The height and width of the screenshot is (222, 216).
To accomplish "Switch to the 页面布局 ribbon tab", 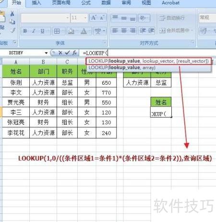I will (x=61, y=3).
